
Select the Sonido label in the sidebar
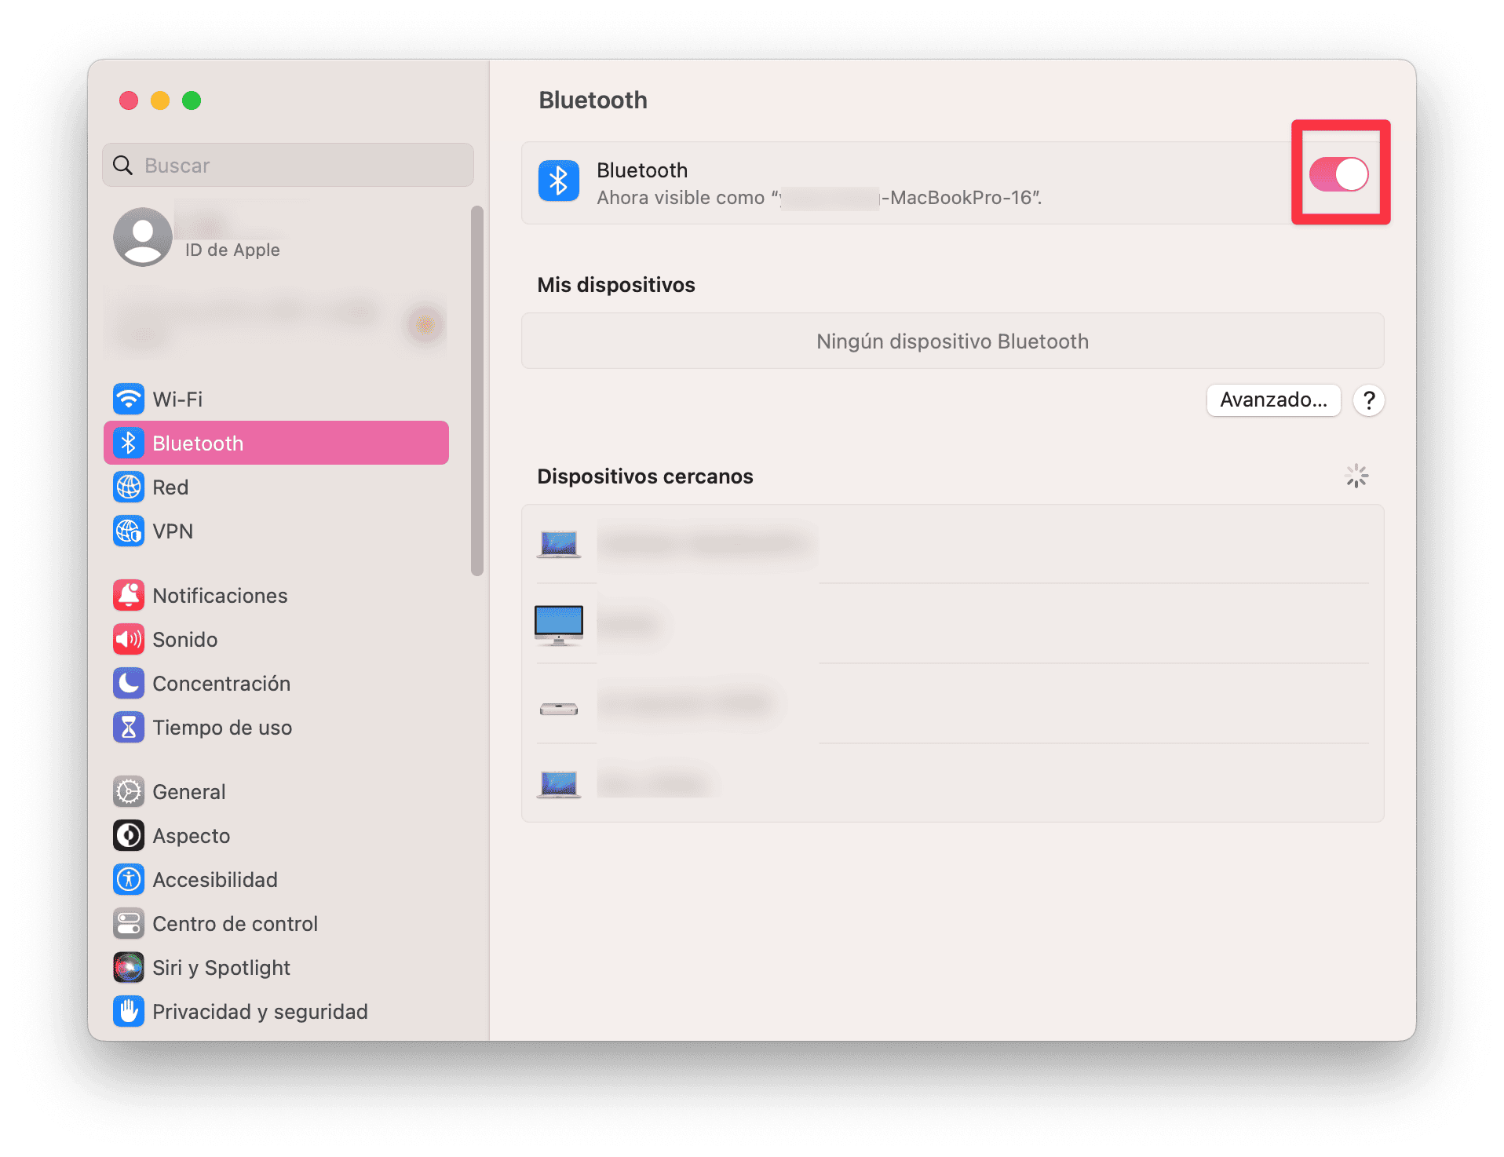[184, 639]
